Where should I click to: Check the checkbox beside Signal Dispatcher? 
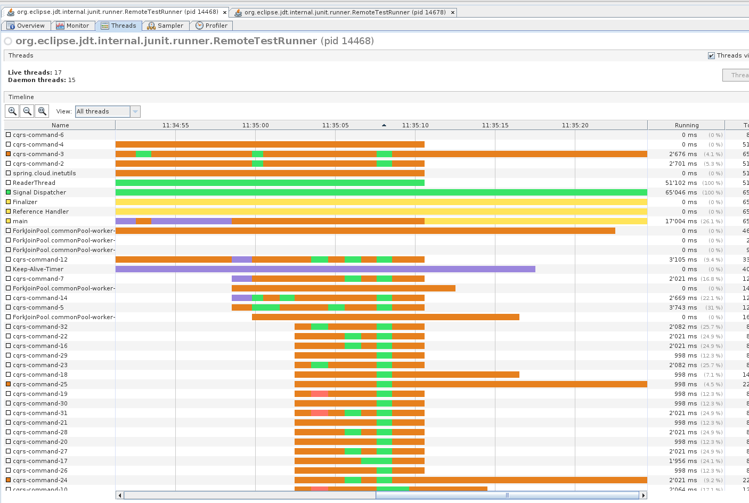[7, 192]
